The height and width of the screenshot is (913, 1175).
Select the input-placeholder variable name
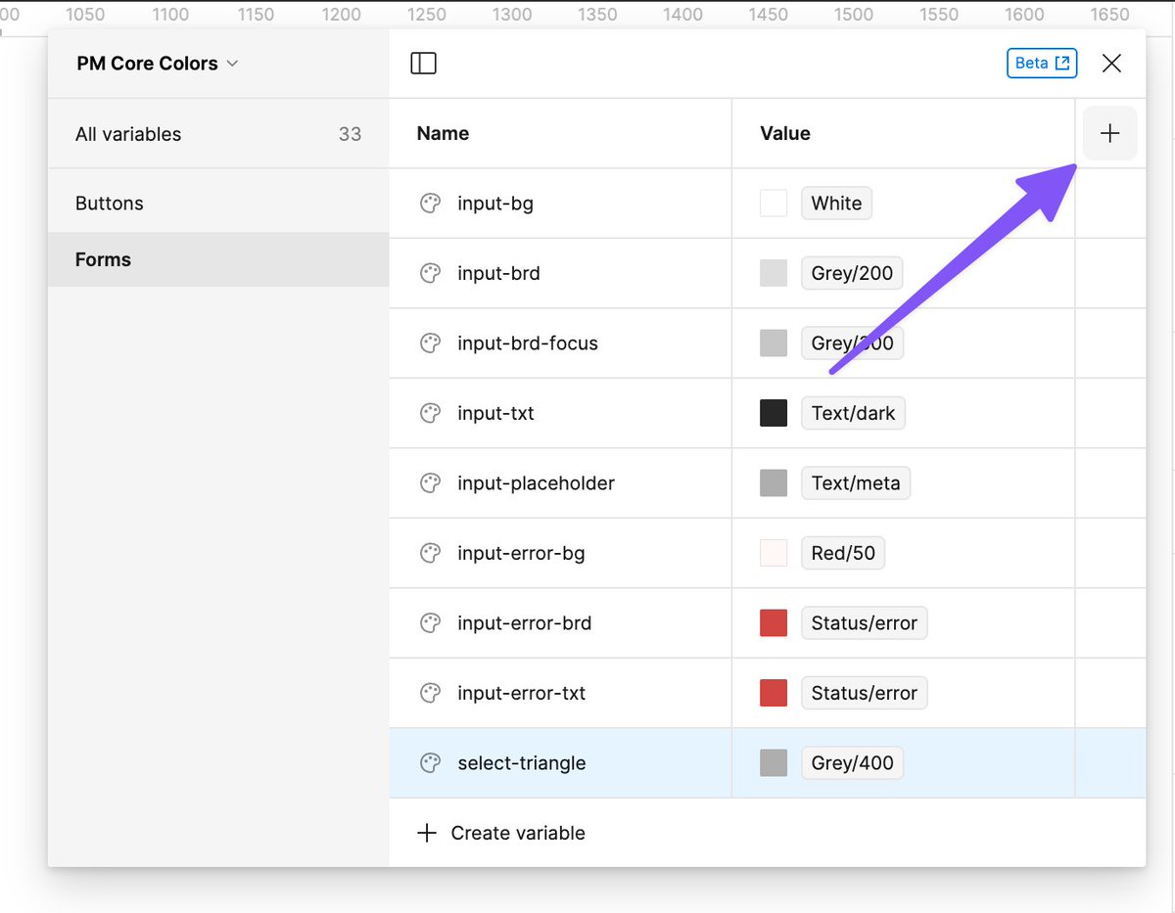(x=536, y=483)
